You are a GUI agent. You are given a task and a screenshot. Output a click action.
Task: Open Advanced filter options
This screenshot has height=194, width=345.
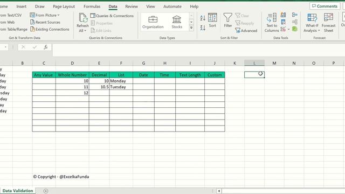(246, 31)
